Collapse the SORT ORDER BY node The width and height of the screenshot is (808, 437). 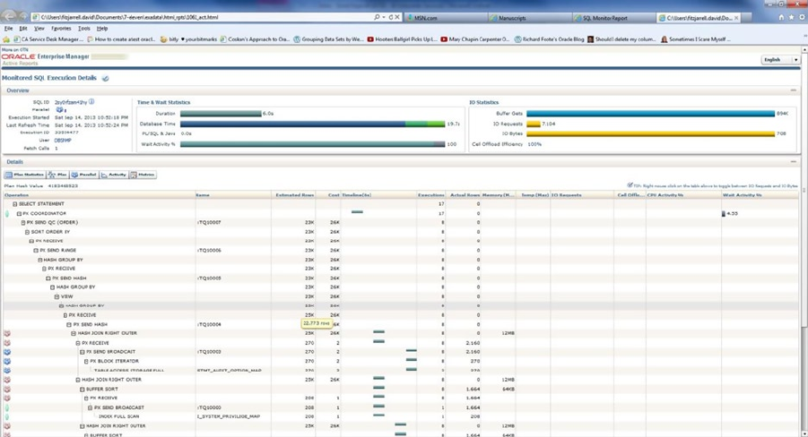(27, 232)
